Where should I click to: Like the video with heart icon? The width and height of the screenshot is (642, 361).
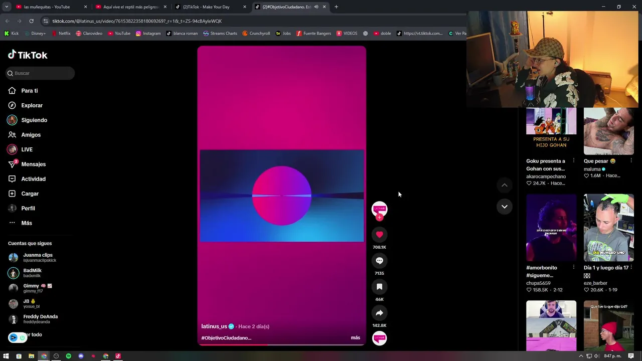coord(379,235)
